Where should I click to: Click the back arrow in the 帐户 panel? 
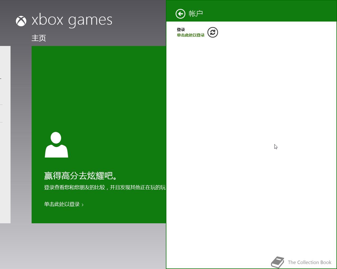pyautogui.click(x=180, y=14)
